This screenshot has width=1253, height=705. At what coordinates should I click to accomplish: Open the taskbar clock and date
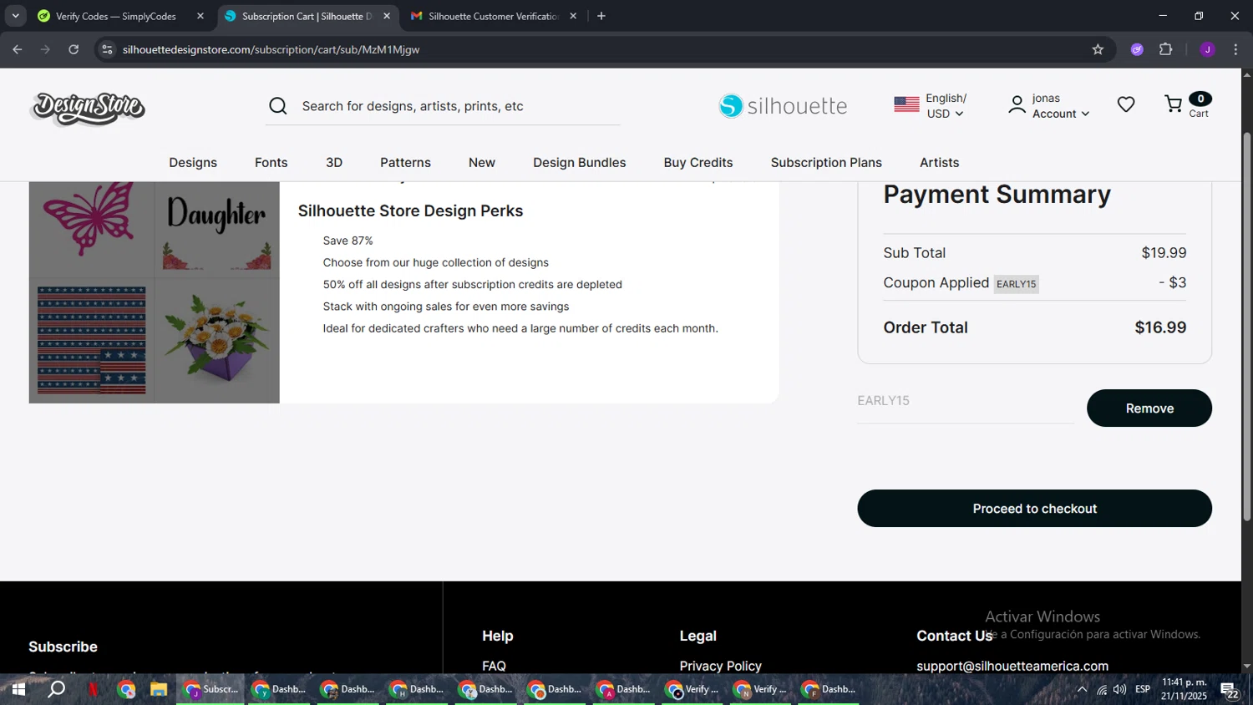[x=1184, y=689]
